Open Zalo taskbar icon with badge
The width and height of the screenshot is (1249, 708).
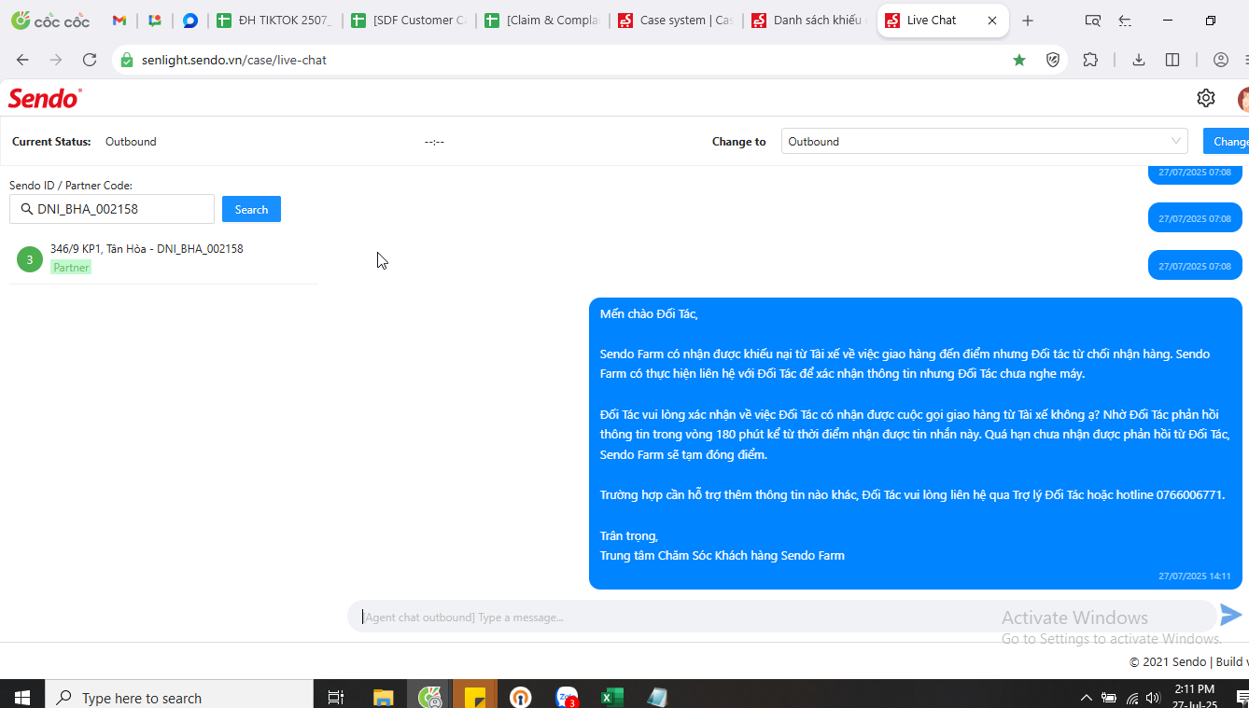point(568,697)
